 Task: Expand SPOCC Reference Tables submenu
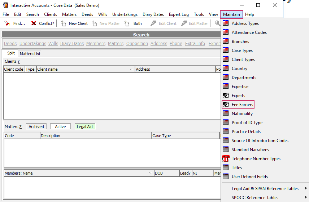click(x=265, y=197)
